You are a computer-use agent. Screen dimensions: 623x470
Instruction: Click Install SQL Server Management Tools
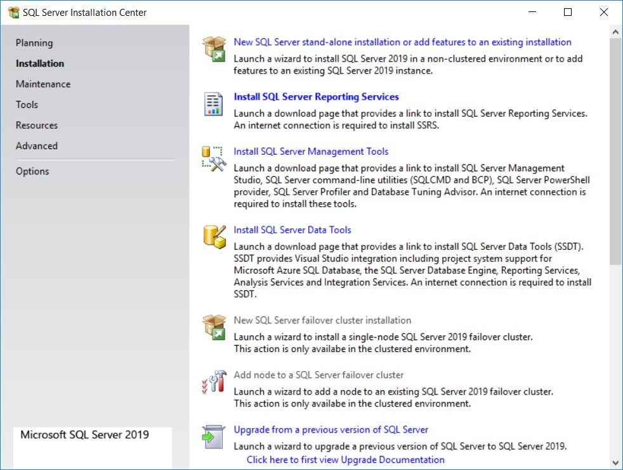pyautogui.click(x=311, y=152)
